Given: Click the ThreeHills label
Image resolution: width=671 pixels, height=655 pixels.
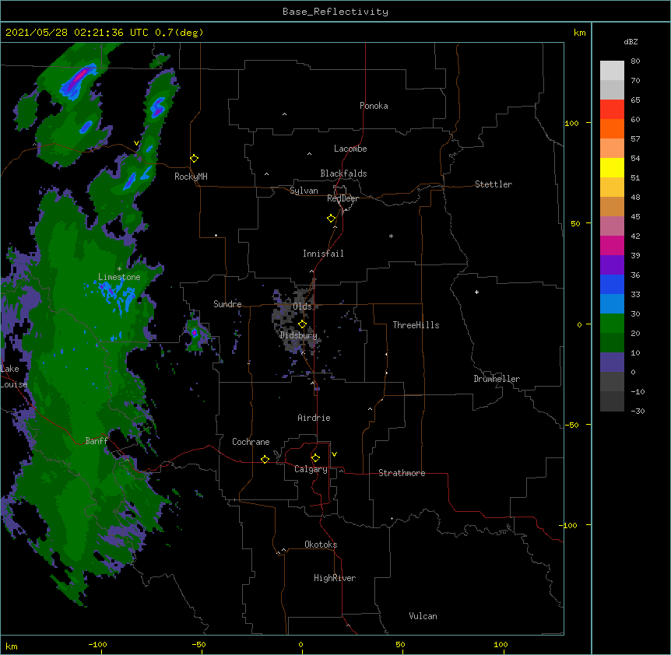Looking at the screenshot, I should (416, 325).
